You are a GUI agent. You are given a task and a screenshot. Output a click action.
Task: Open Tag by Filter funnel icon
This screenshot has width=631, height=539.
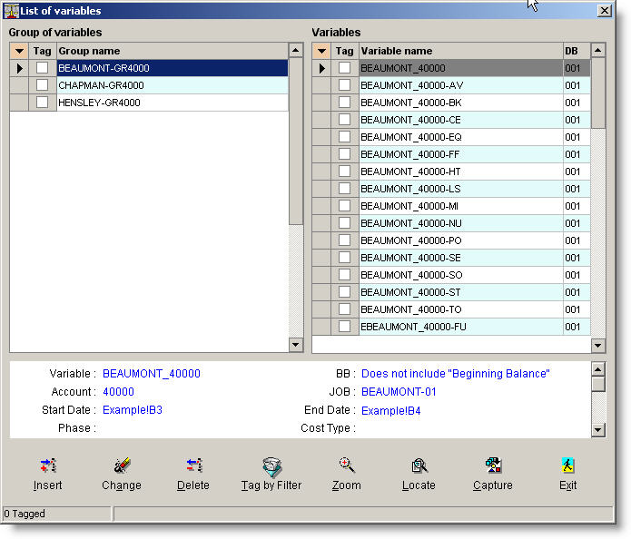coord(272,466)
